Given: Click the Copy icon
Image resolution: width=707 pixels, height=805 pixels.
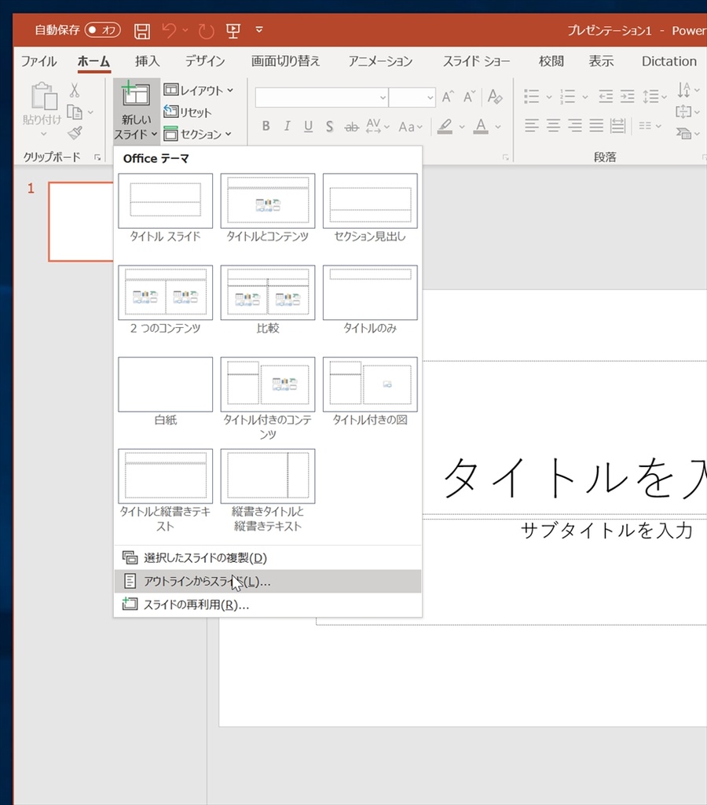Looking at the screenshot, I should pyautogui.click(x=75, y=112).
